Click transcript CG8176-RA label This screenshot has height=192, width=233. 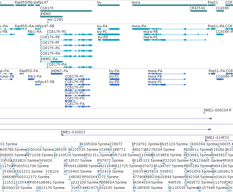point(57,64)
